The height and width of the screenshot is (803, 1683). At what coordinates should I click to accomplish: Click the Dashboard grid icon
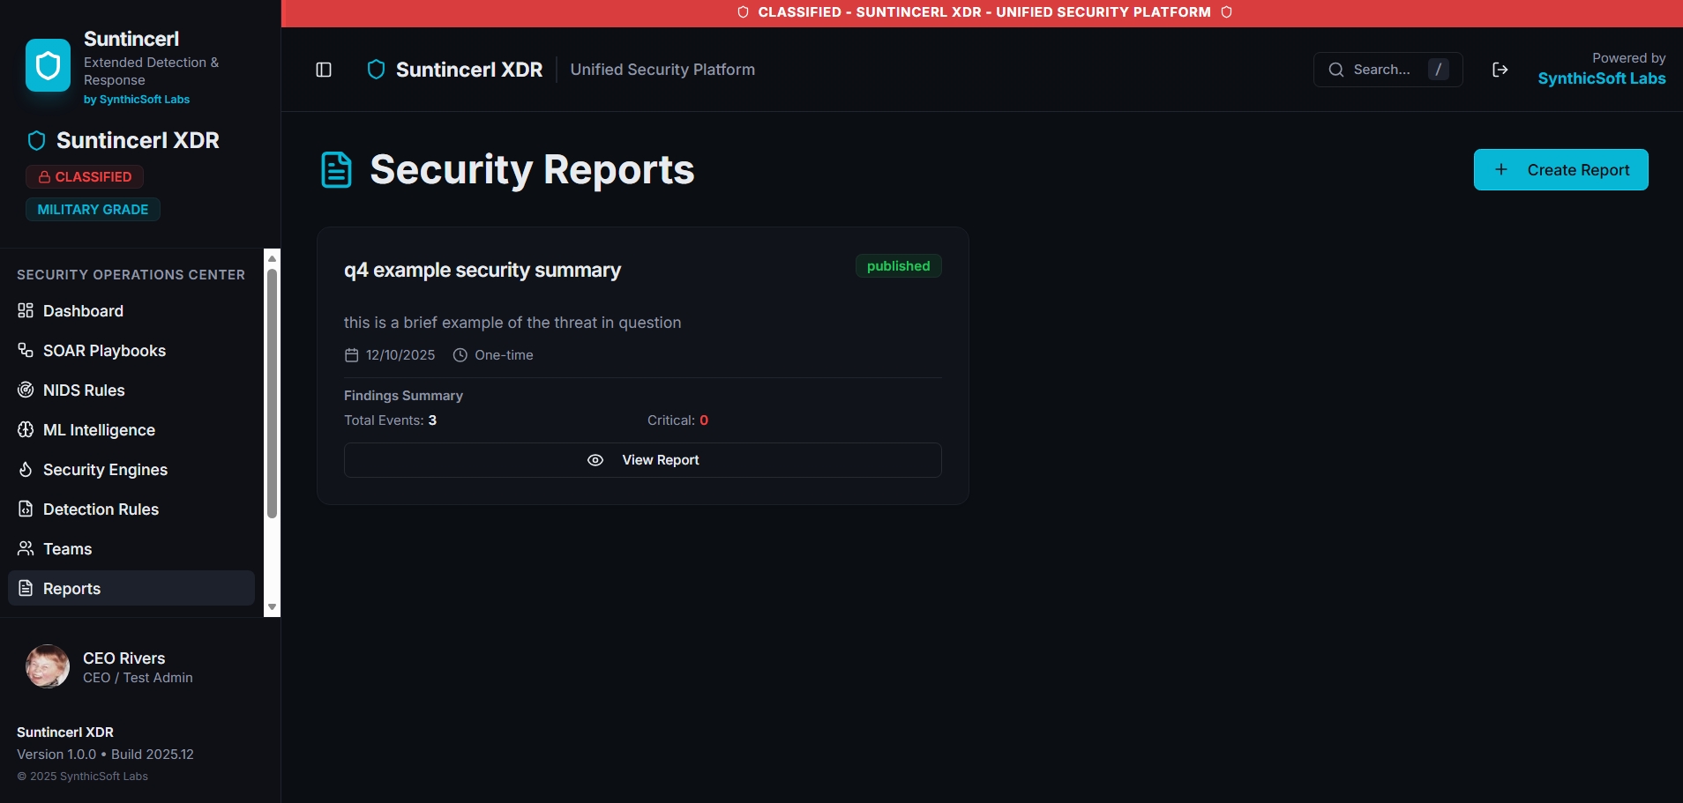[x=26, y=311]
